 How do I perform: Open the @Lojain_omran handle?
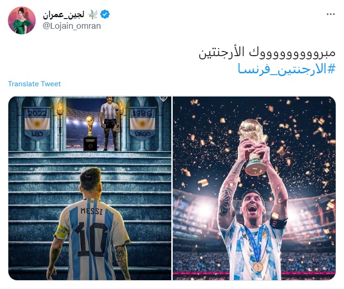pyautogui.click(x=72, y=26)
